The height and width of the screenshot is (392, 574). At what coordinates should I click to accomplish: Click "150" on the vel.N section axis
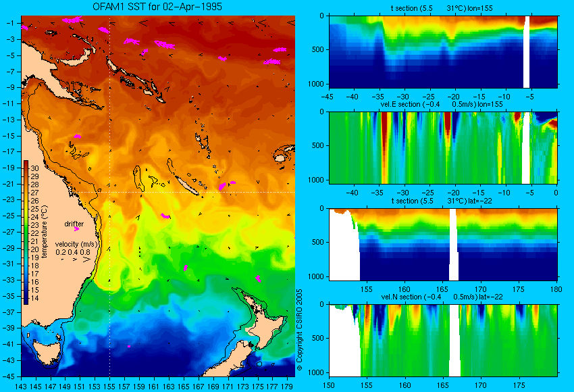329,385
